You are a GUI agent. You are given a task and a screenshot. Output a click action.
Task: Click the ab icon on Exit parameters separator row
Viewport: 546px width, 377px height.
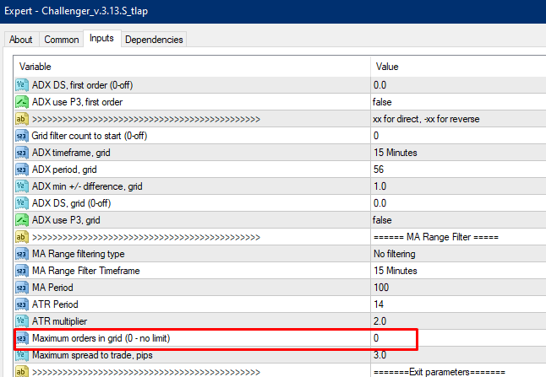22,371
